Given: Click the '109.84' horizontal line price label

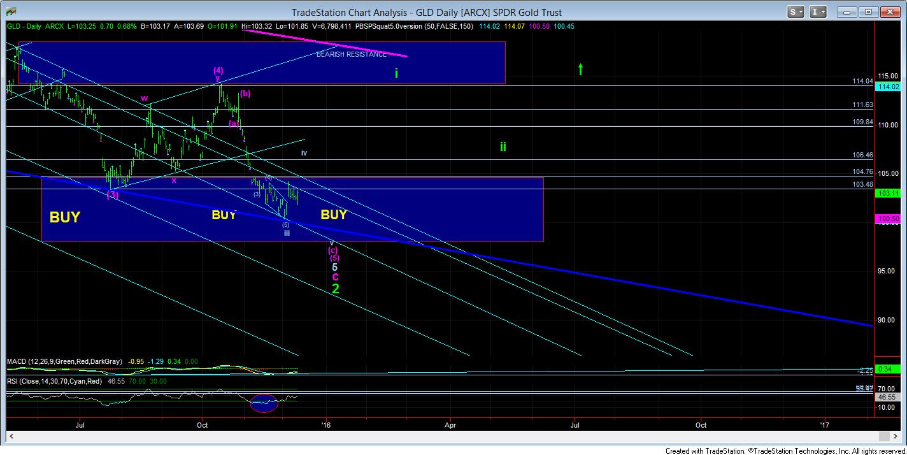Looking at the screenshot, I should tap(862, 122).
